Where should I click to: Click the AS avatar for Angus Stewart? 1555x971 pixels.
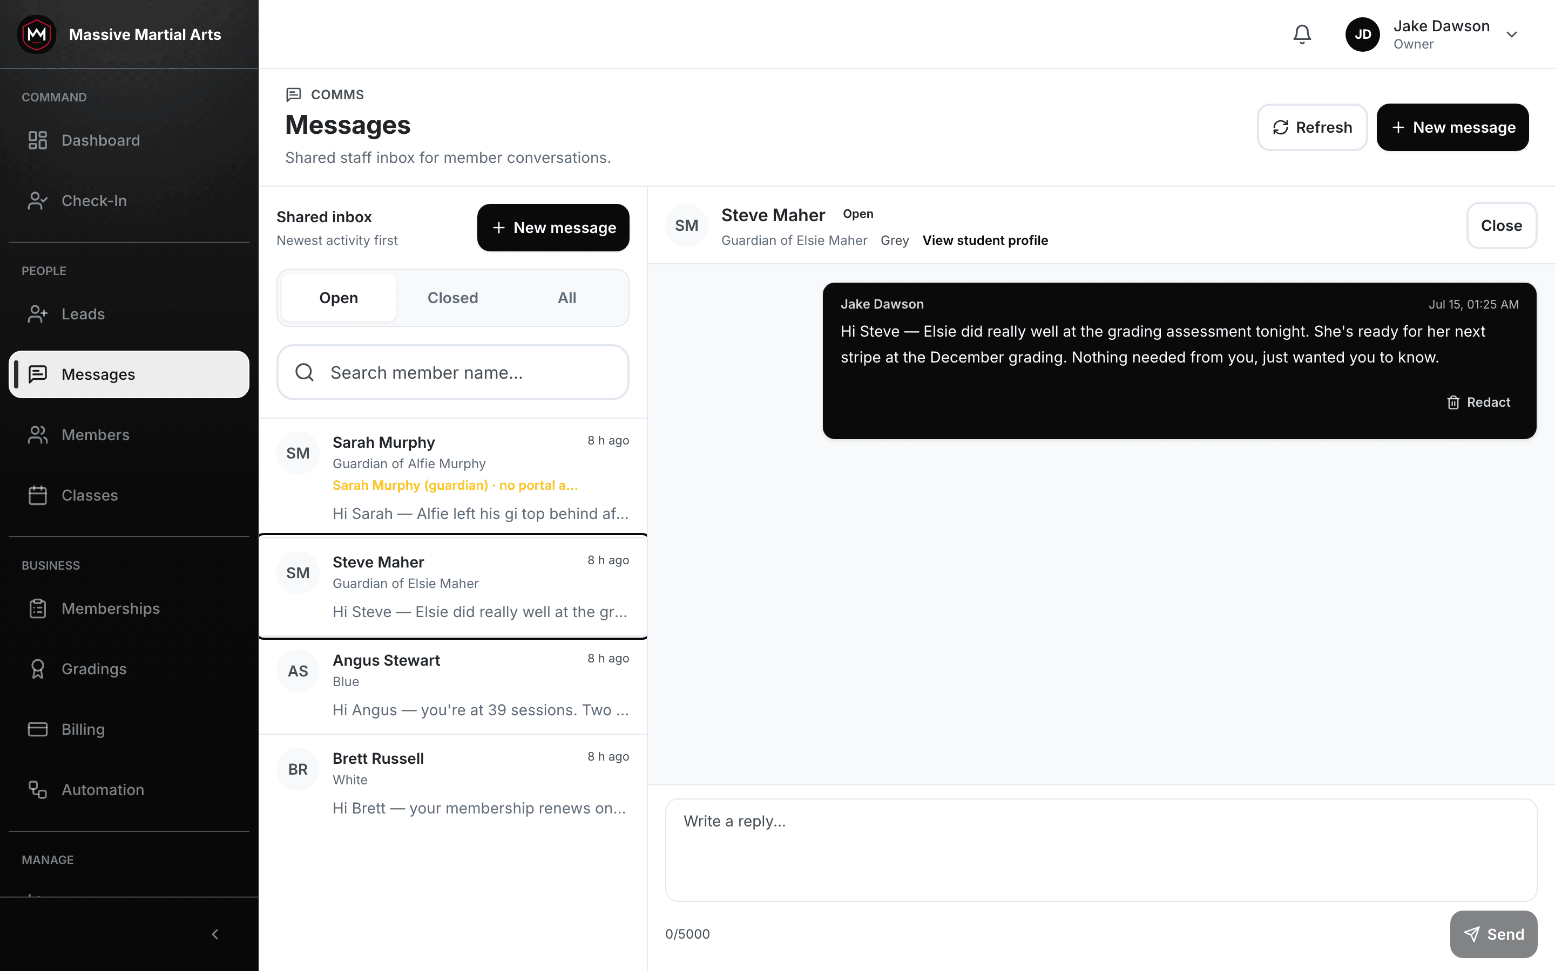(298, 671)
